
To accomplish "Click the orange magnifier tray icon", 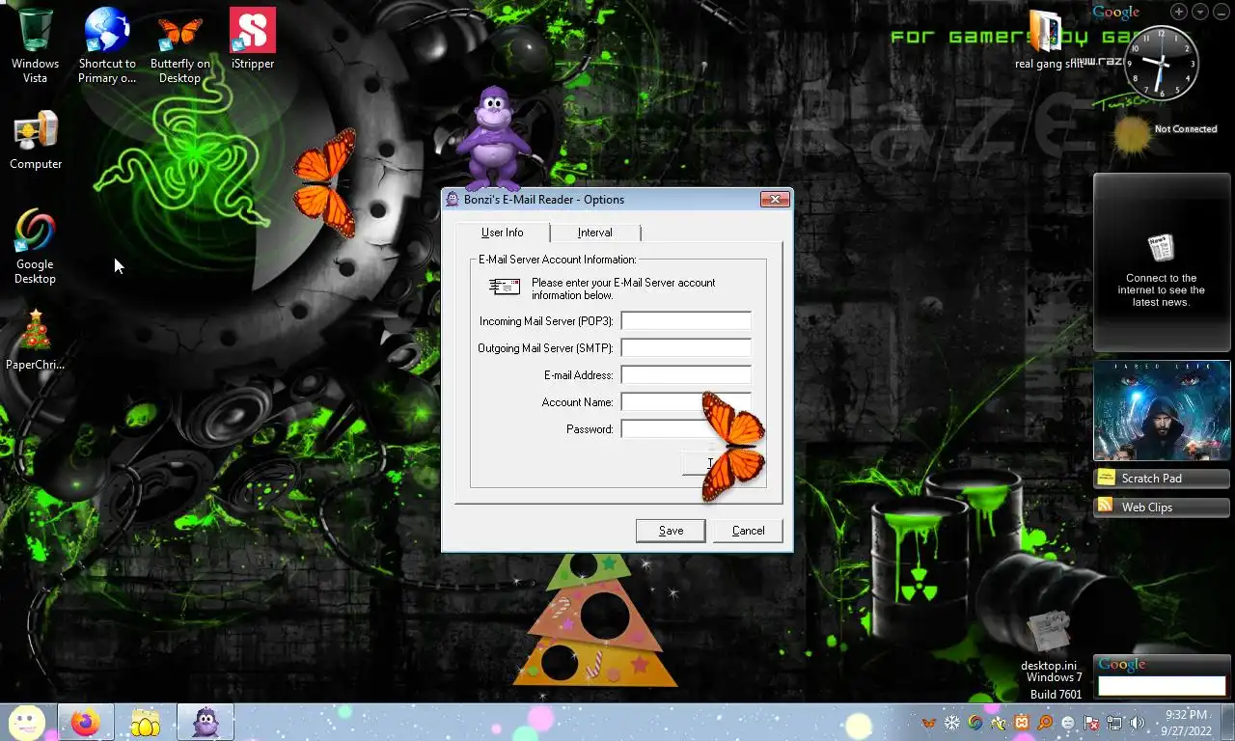I will coord(1045,723).
